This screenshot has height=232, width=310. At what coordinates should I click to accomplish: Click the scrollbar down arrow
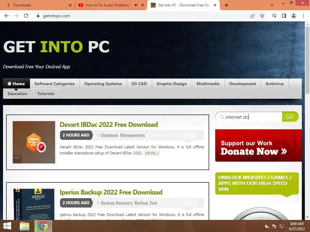(307, 217)
